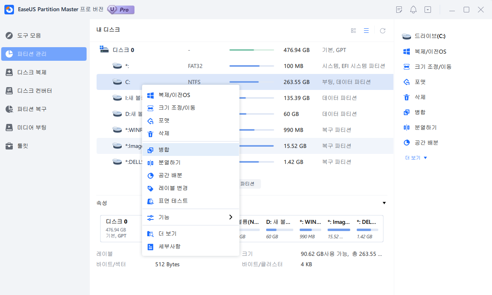Viewport: 492px width, 295px height.
Task: Refresh the disk list
Action: 383,30
